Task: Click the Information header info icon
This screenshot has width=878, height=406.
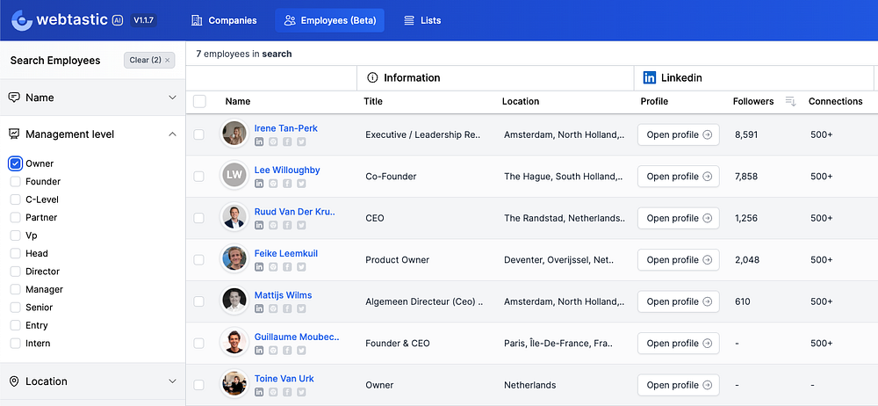Action: (372, 78)
